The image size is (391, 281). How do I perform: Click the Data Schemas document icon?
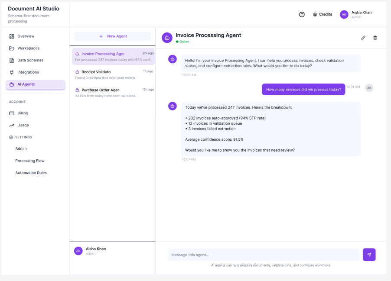[11, 60]
